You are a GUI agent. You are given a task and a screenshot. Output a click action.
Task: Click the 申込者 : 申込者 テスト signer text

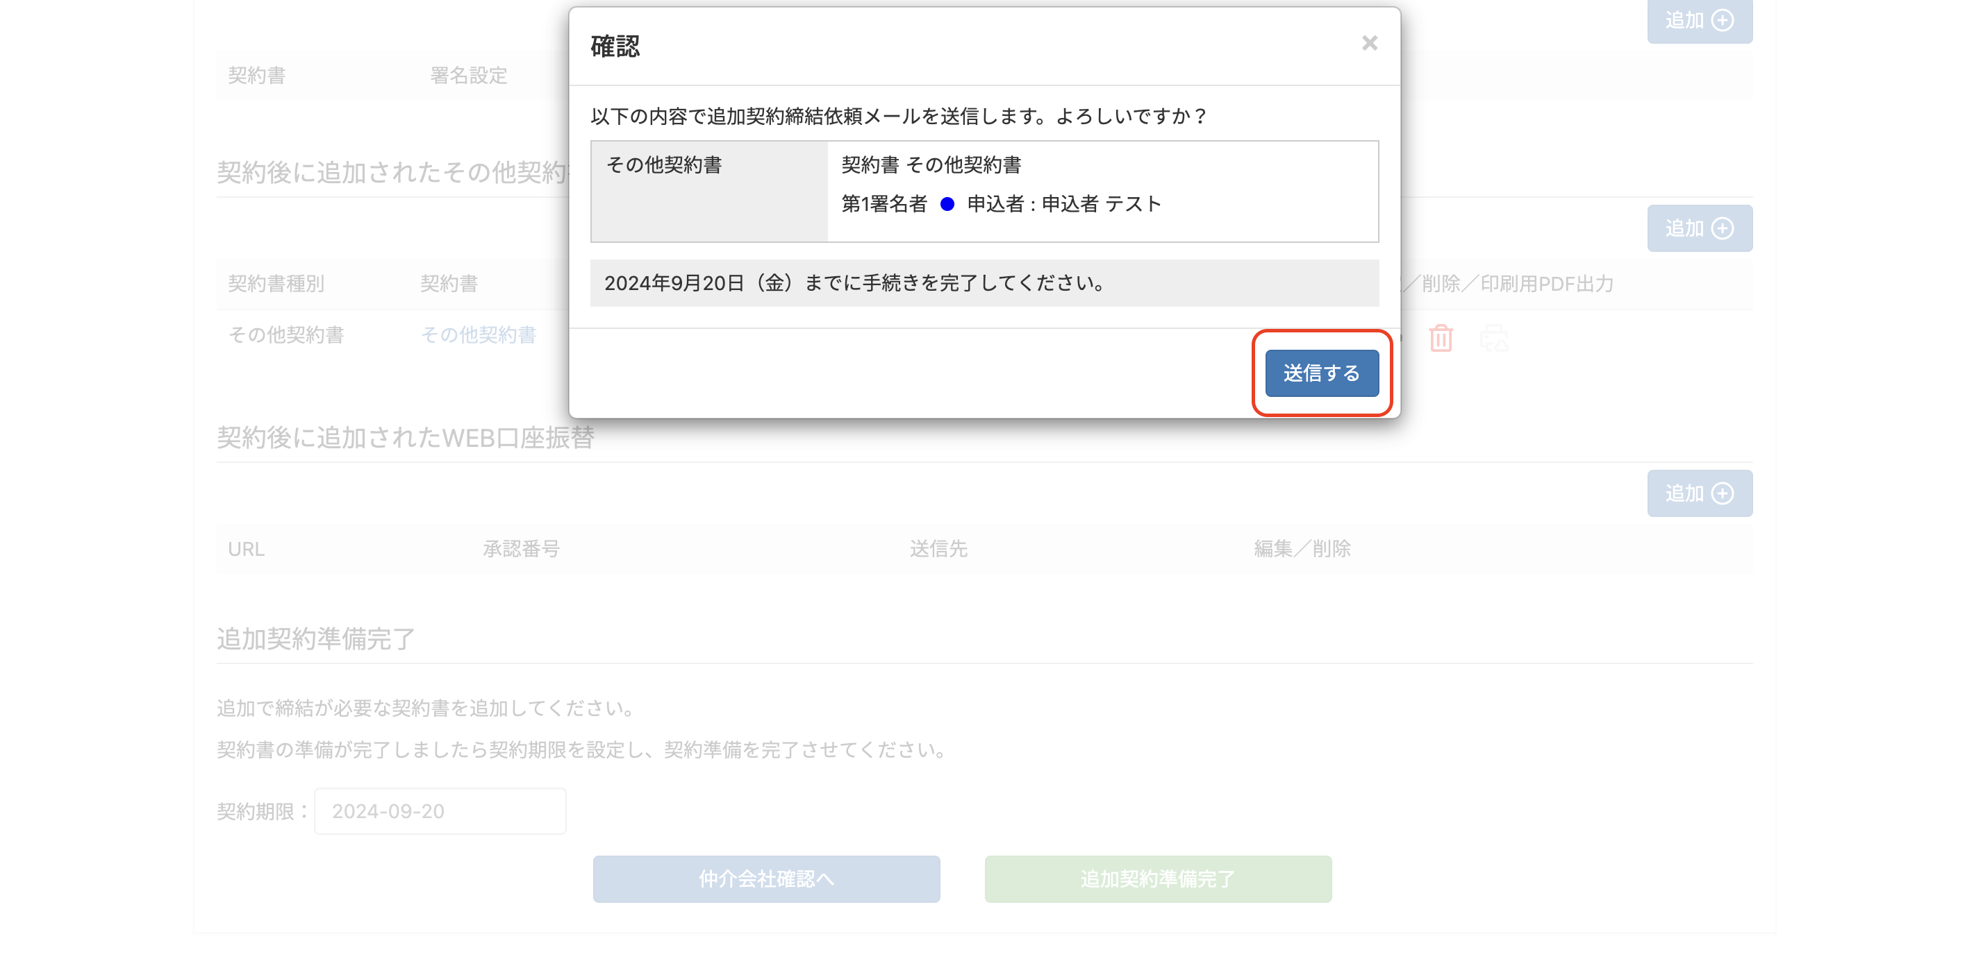pyautogui.click(x=1064, y=203)
